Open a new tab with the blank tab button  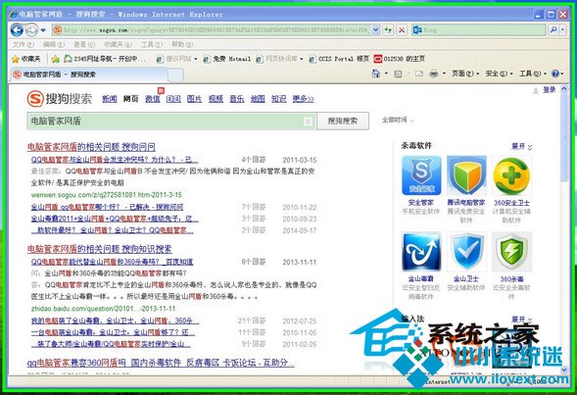click(x=175, y=75)
